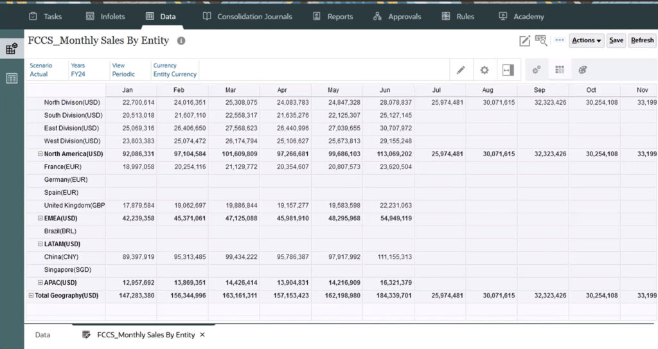
Task: Close the FCCS_Monthly Sales By Entity tab
Action: point(202,335)
